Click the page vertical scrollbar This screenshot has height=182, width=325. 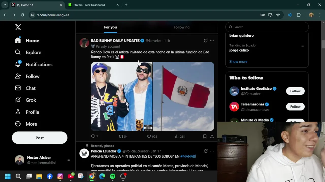[323, 44]
